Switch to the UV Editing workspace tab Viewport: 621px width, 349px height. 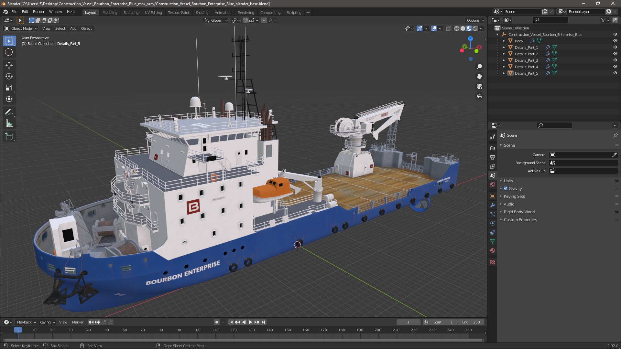coord(153,13)
